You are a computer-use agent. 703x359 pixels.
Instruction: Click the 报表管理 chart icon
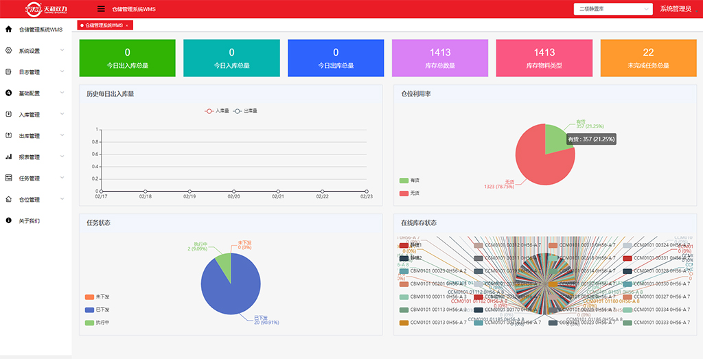(x=9, y=157)
